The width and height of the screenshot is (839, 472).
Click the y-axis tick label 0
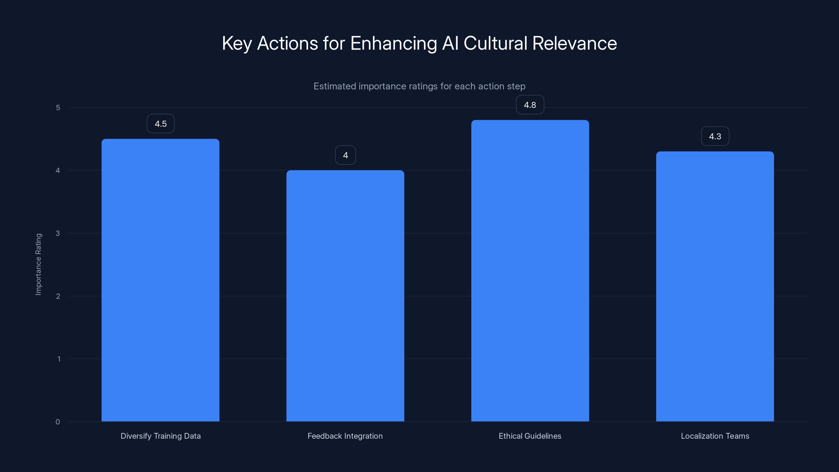point(58,422)
